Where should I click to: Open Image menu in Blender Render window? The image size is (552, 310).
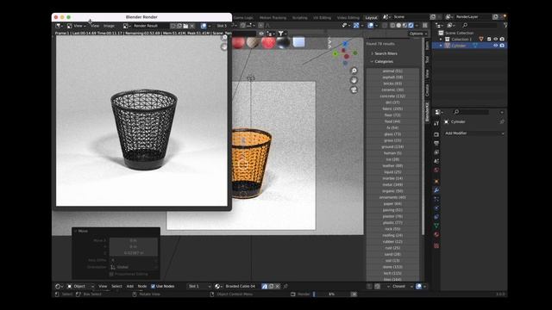click(x=110, y=26)
